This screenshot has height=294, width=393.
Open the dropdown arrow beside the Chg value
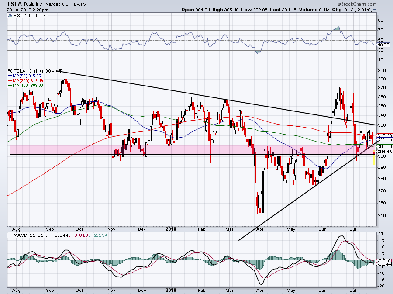(x=375, y=10)
